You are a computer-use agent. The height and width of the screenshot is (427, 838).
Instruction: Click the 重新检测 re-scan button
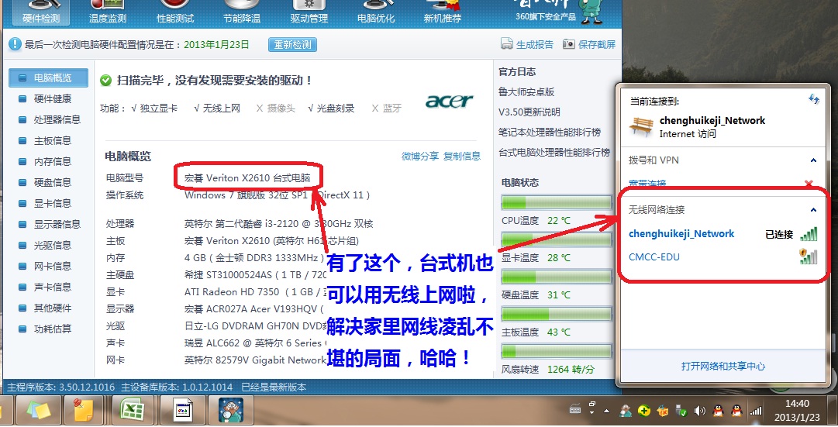pyautogui.click(x=292, y=45)
